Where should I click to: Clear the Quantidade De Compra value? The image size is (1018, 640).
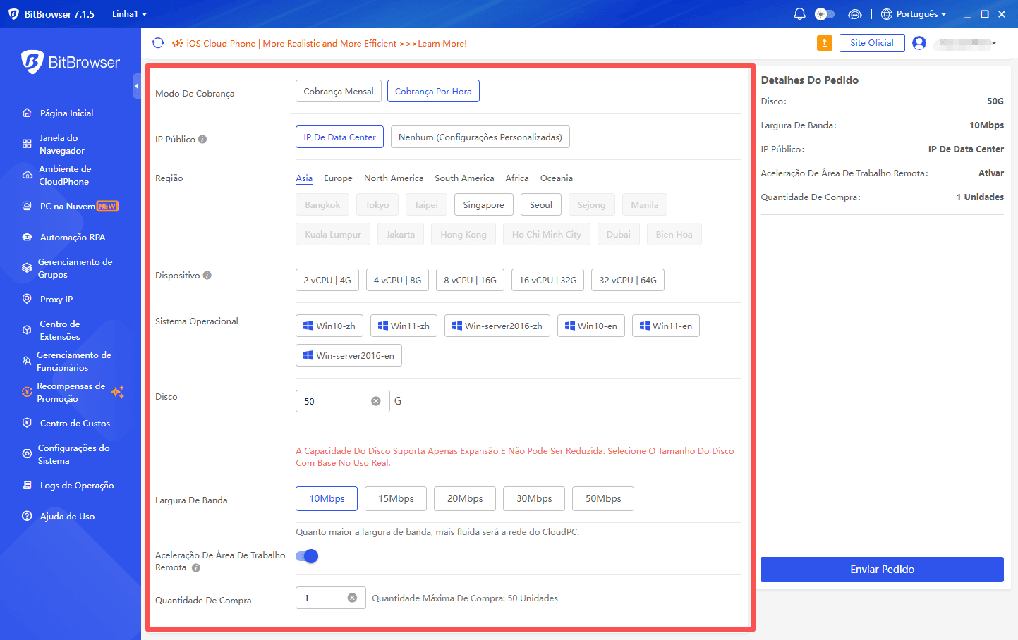tap(352, 598)
